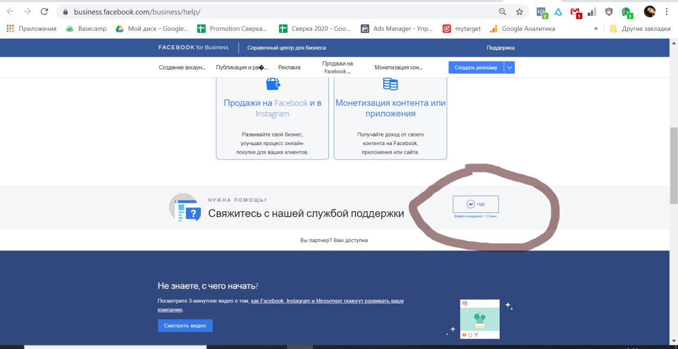Click the help question mark illustration icon

pos(185,208)
